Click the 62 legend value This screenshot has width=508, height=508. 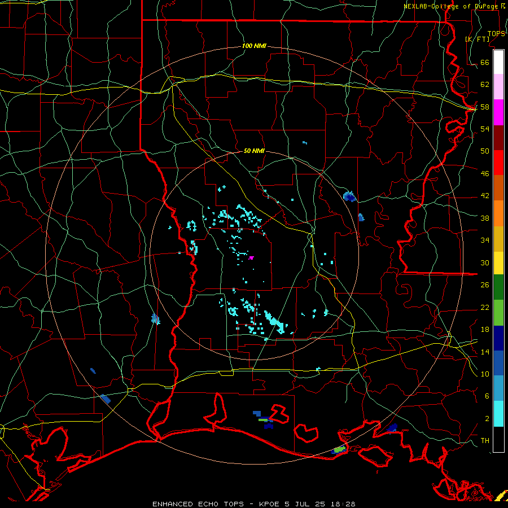485,85
